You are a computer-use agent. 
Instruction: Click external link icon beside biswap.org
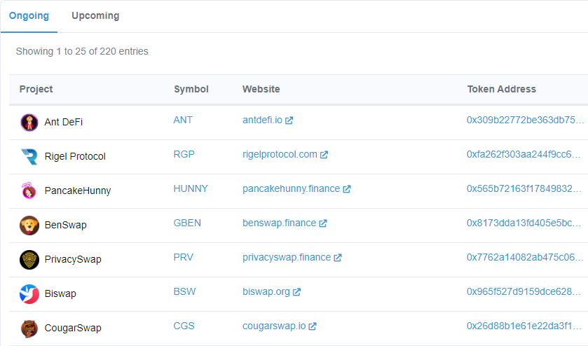coord(296,292)
